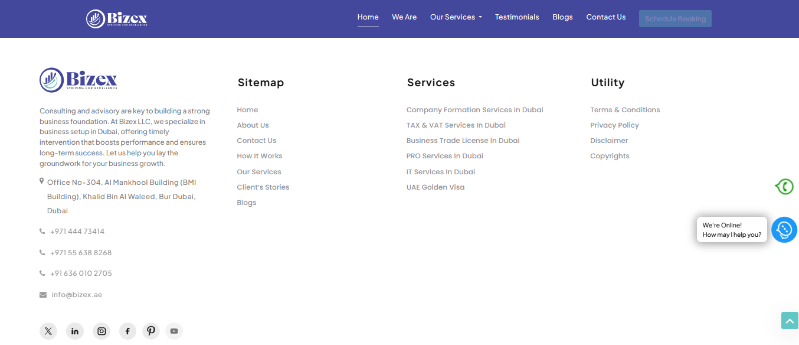Open the Terms & Conditions link
This screenshot has width=799, height=345.
click(x=625, y=110)
